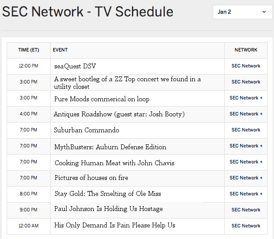Viewport: 274px width, 239px height.
Task: Click Cooking Human Meat with John Chavis
Action: coord(115,163)
